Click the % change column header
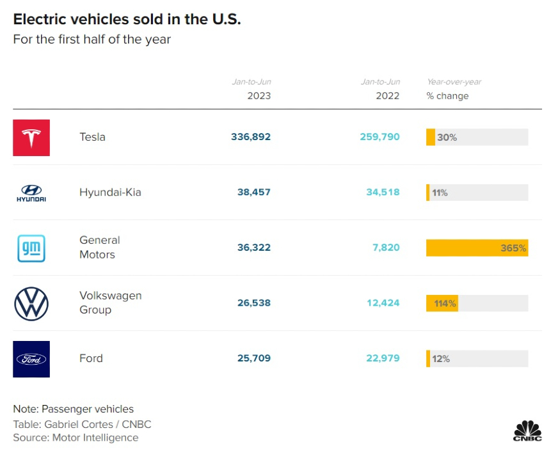The width and height of the screenshot is (560, 451). [447, 95]
